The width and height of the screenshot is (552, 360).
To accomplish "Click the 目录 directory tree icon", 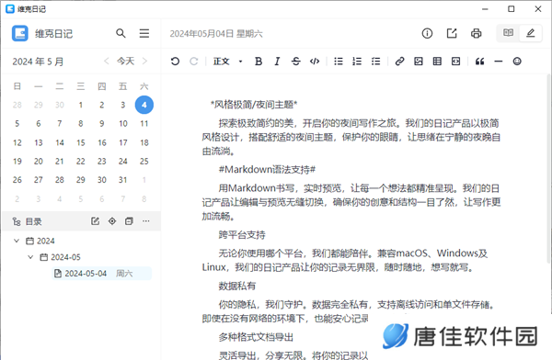I will click(17, 221).
